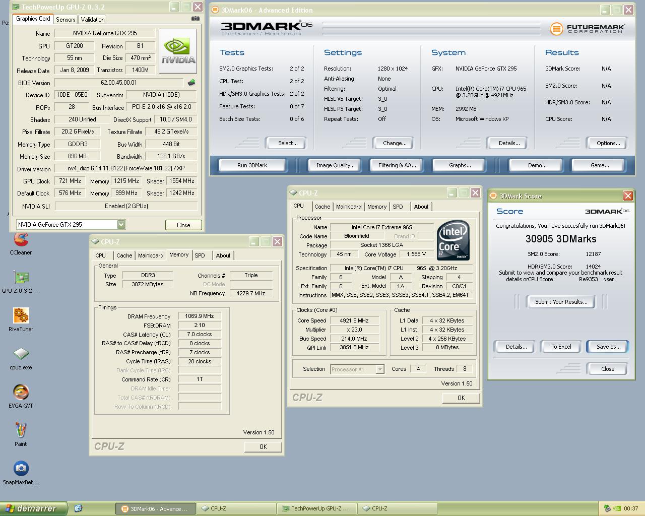
Task: Switch to the Validation tab in GPU-Z
Action: click(93, 19)
